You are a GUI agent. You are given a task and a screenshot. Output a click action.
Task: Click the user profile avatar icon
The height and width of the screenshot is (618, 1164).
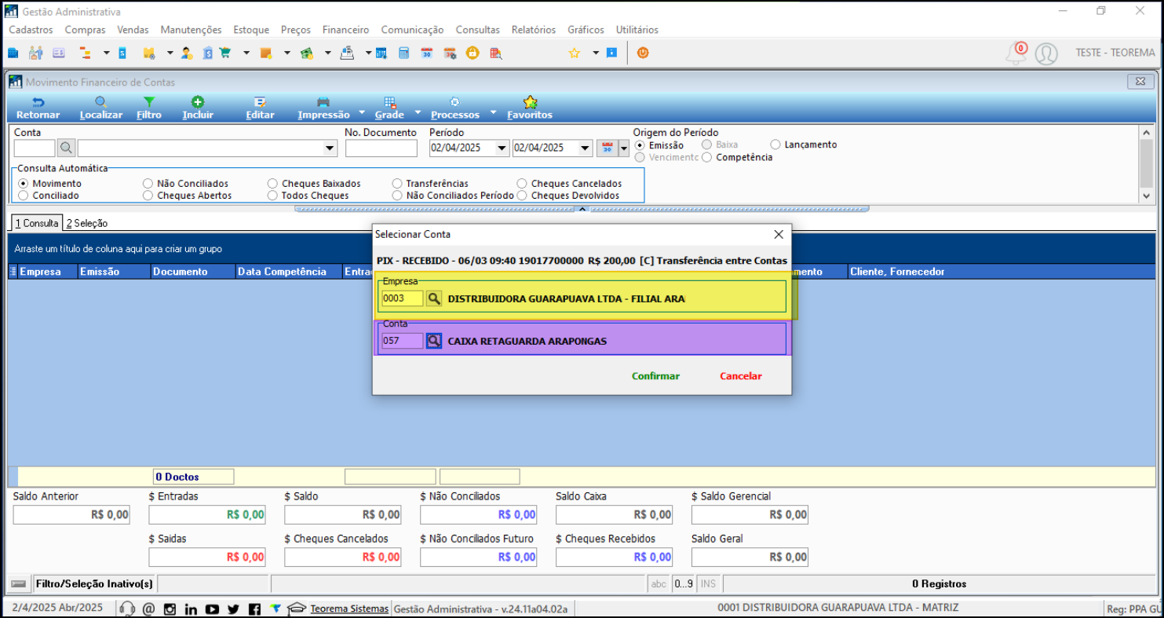click(x=1046, y=53)
